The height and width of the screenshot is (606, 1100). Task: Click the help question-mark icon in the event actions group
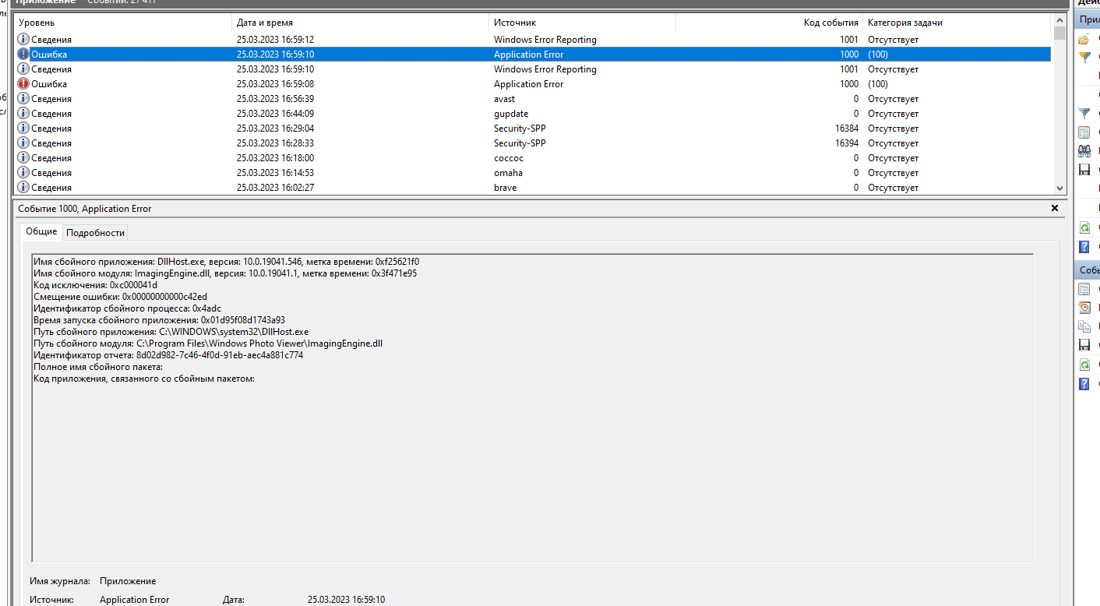tap(1084, 383)
